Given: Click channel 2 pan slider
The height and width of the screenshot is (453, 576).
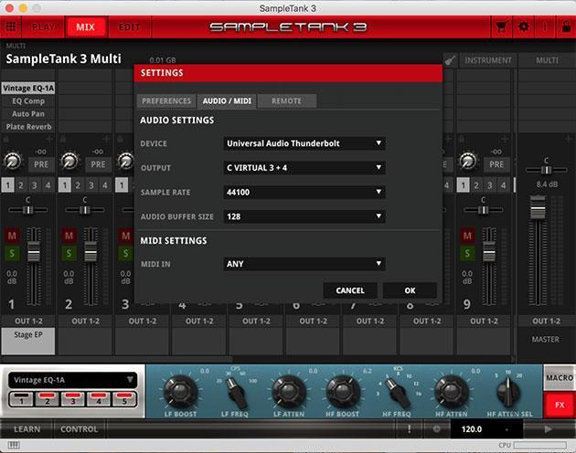Looking at the screenshot, I should (85, 210).
